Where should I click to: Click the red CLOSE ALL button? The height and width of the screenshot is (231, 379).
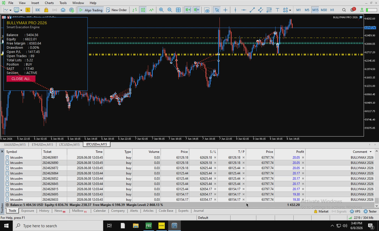(21, 79)
